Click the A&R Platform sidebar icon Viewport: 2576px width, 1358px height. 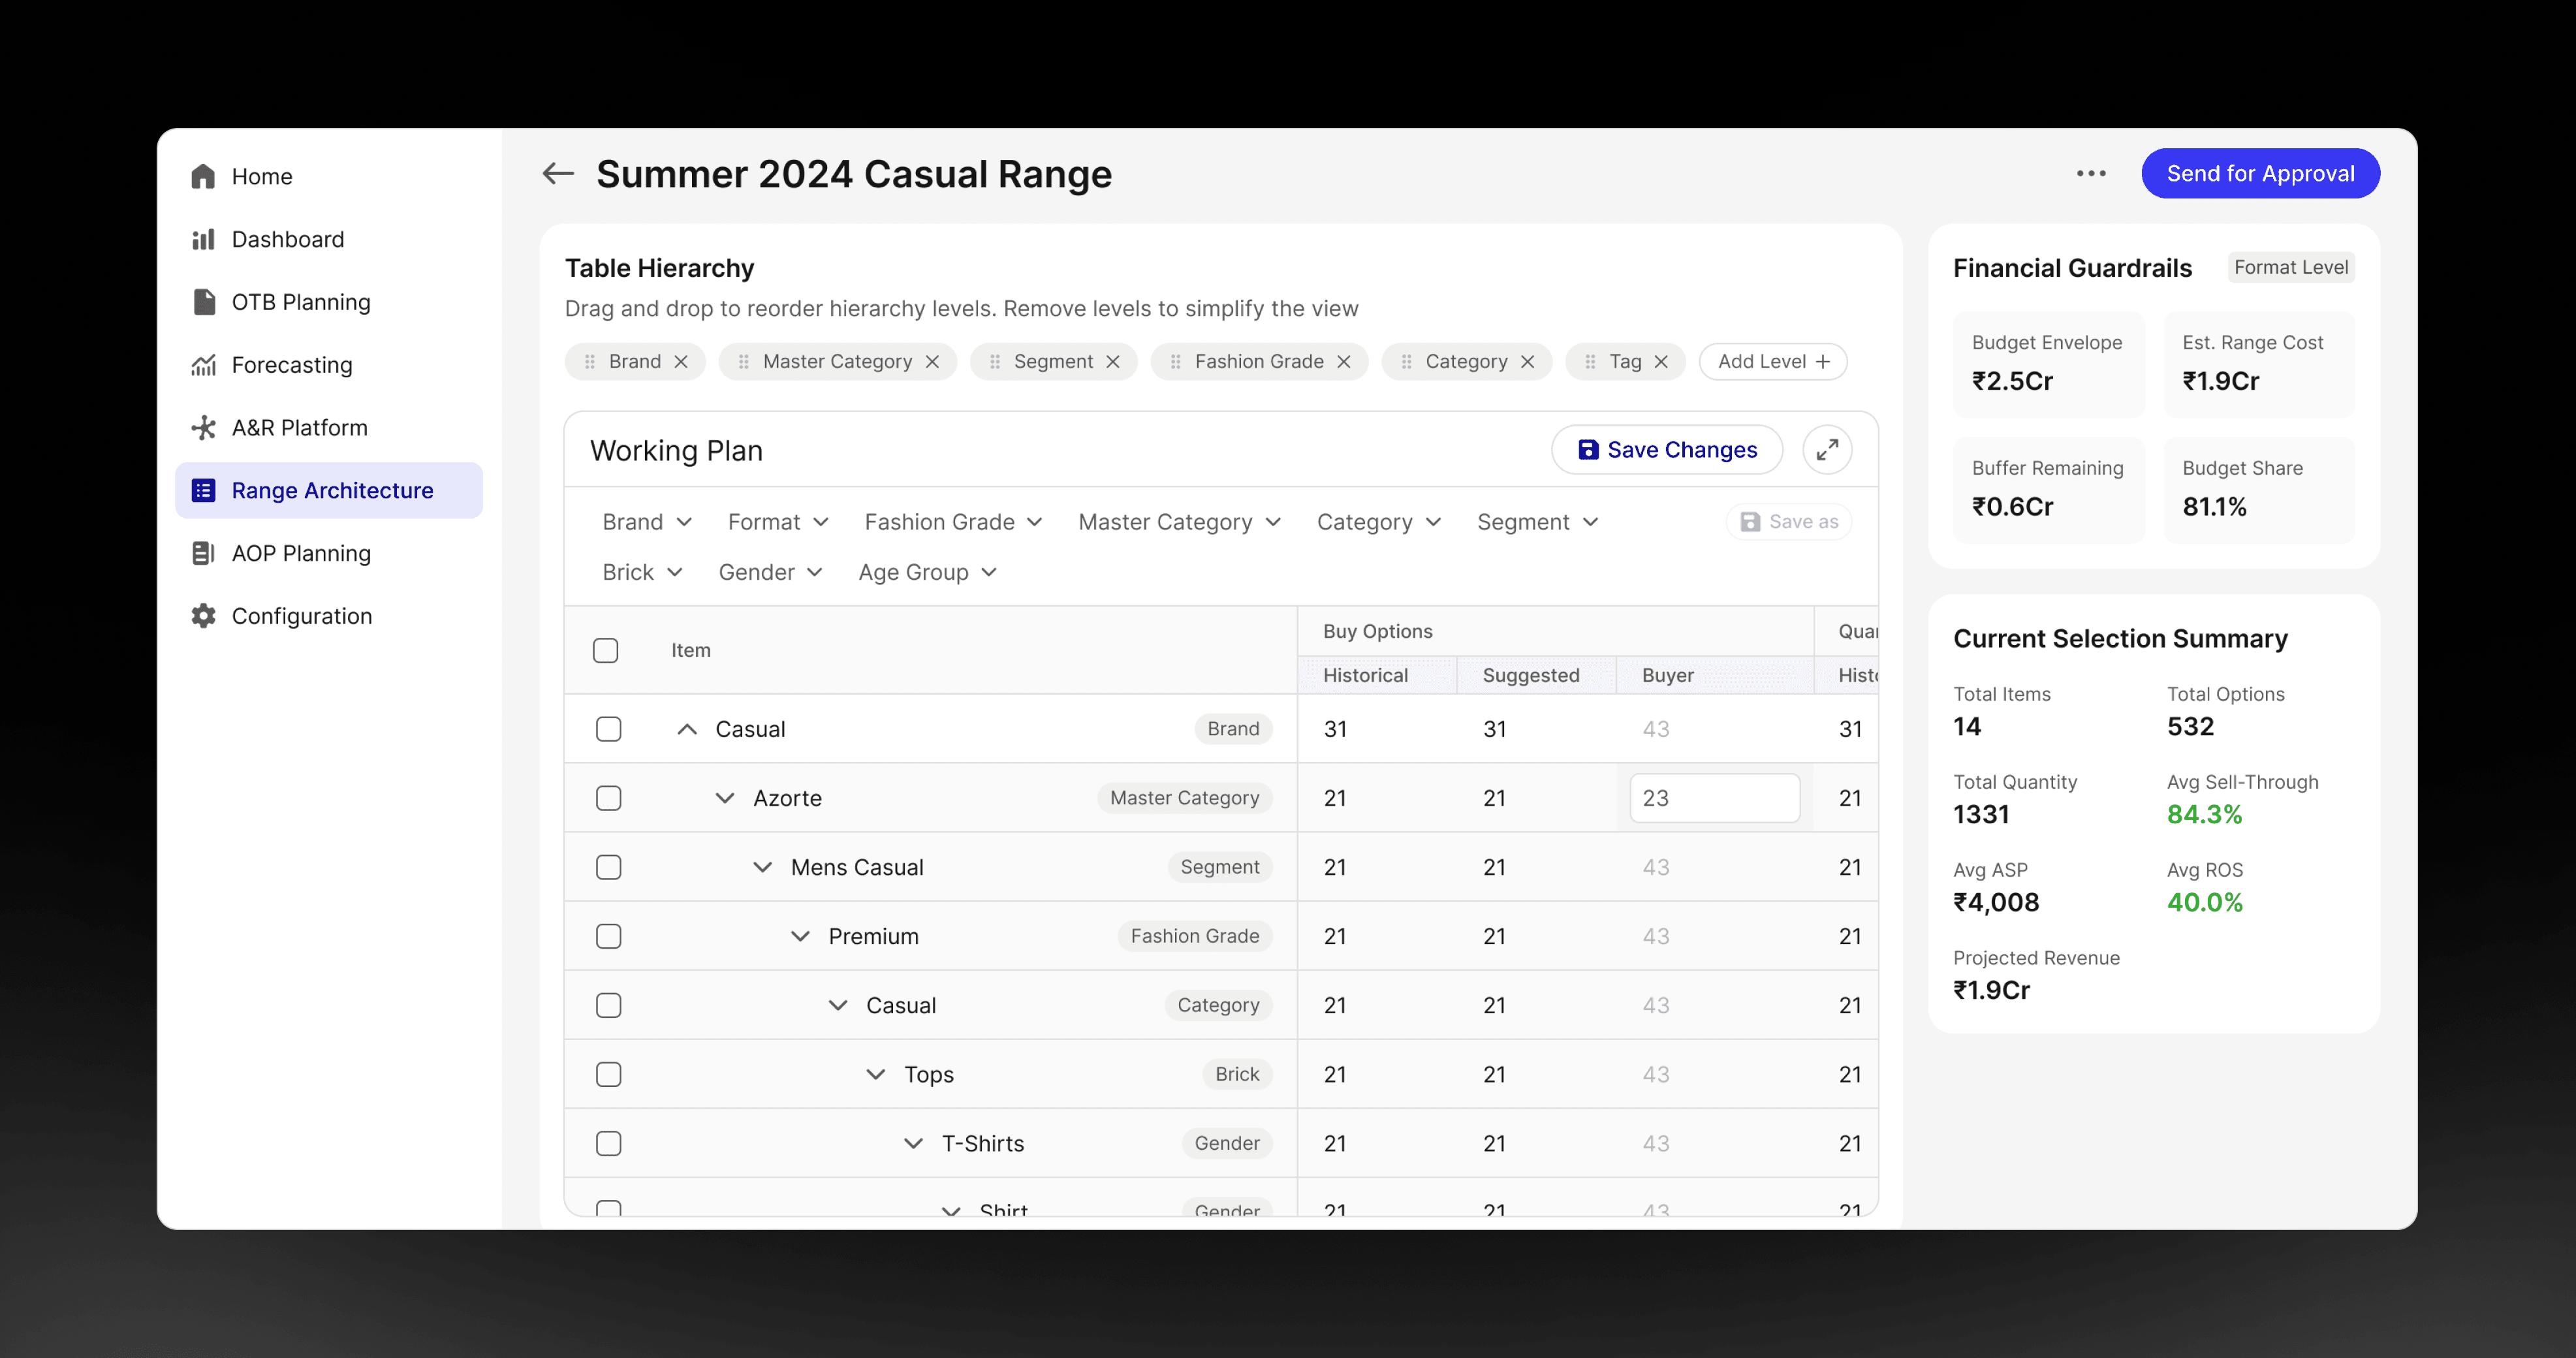point(204,428)
